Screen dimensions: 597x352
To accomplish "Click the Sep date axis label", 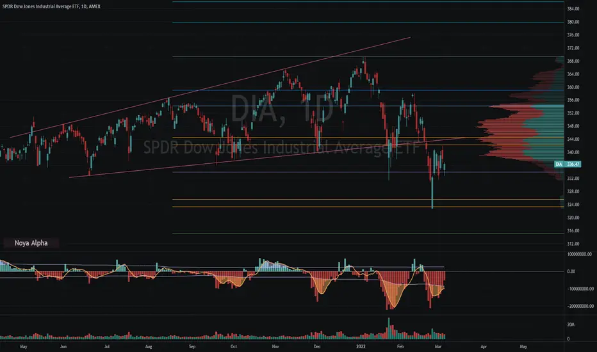I will [192, 347].
